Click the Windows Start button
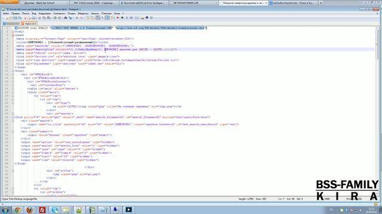 click(5, 210)
